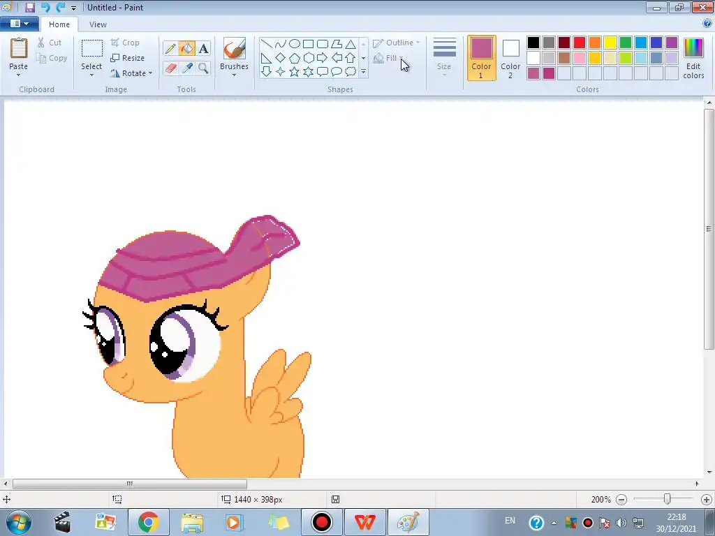Open the Fill dropdown in Shapes group
The width and height of the screenshot is (715, 536).
pos(388,58)
